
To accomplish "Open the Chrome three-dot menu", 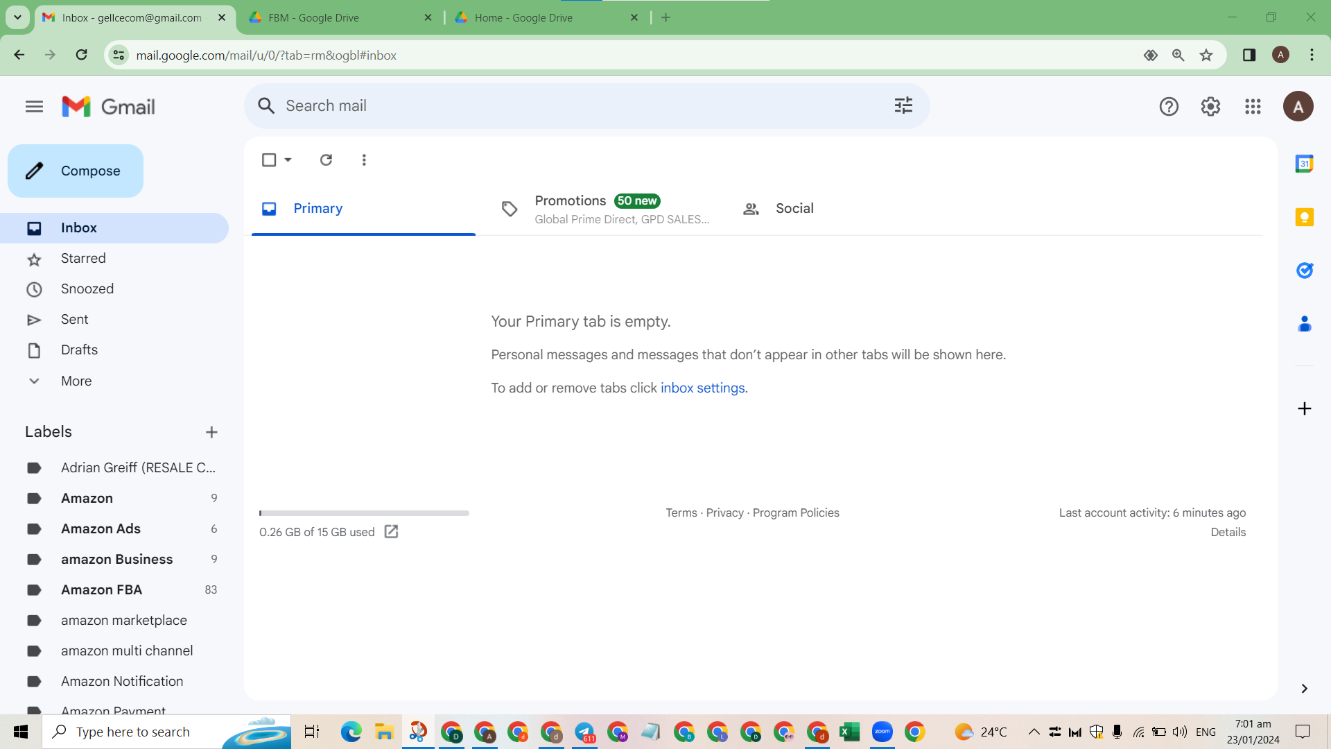I will (x=1312, y=55).
